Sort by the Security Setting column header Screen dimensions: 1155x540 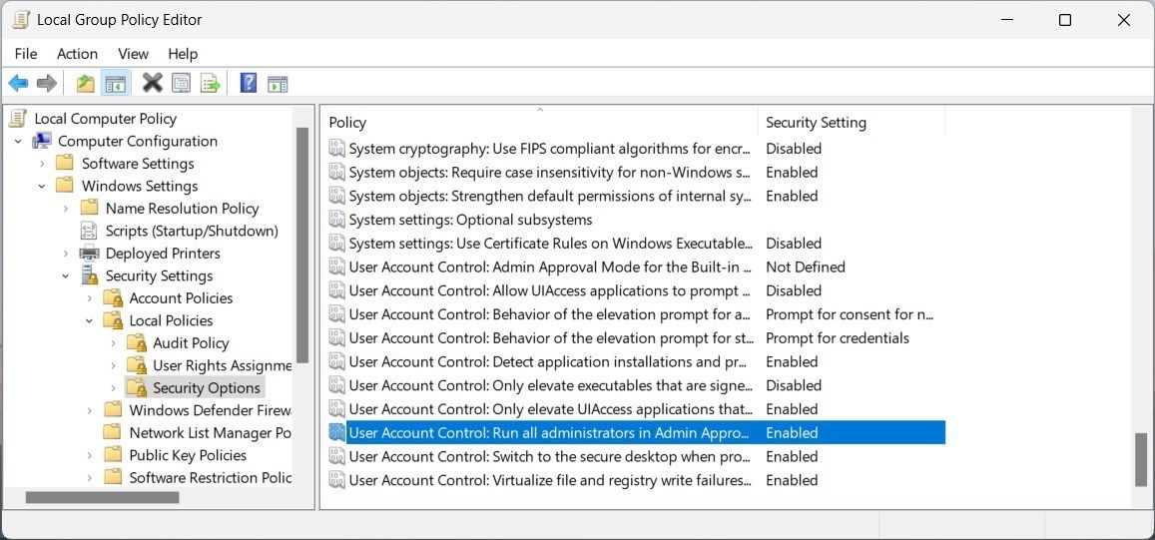(x=852, y=123)
